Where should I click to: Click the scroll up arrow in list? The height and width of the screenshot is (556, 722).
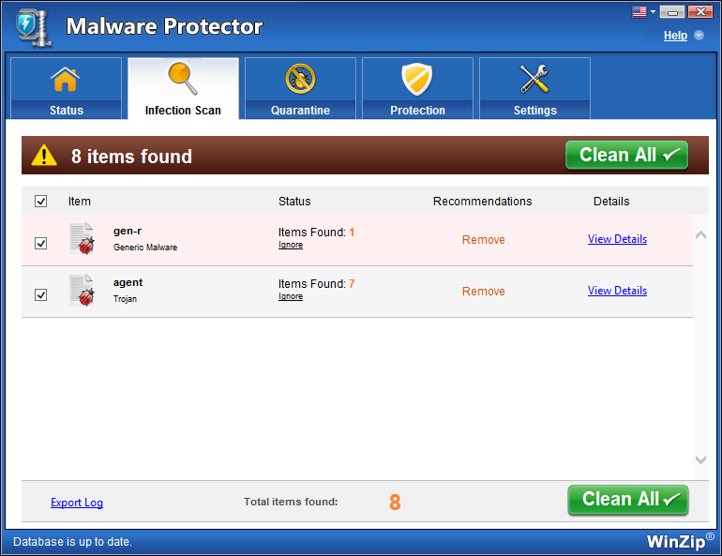700,235
